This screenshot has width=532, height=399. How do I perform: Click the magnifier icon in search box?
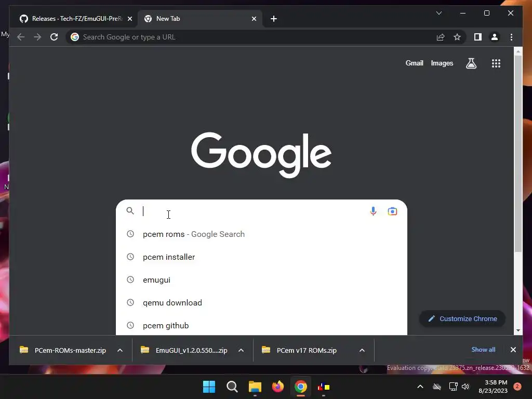pos(130,211)
